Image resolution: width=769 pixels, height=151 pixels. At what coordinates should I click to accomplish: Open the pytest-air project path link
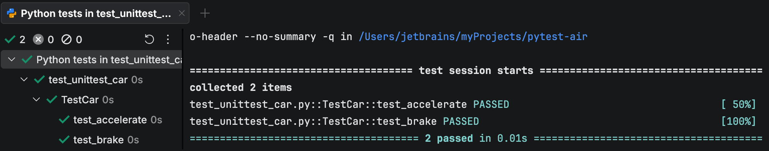(x=473, y=37)
